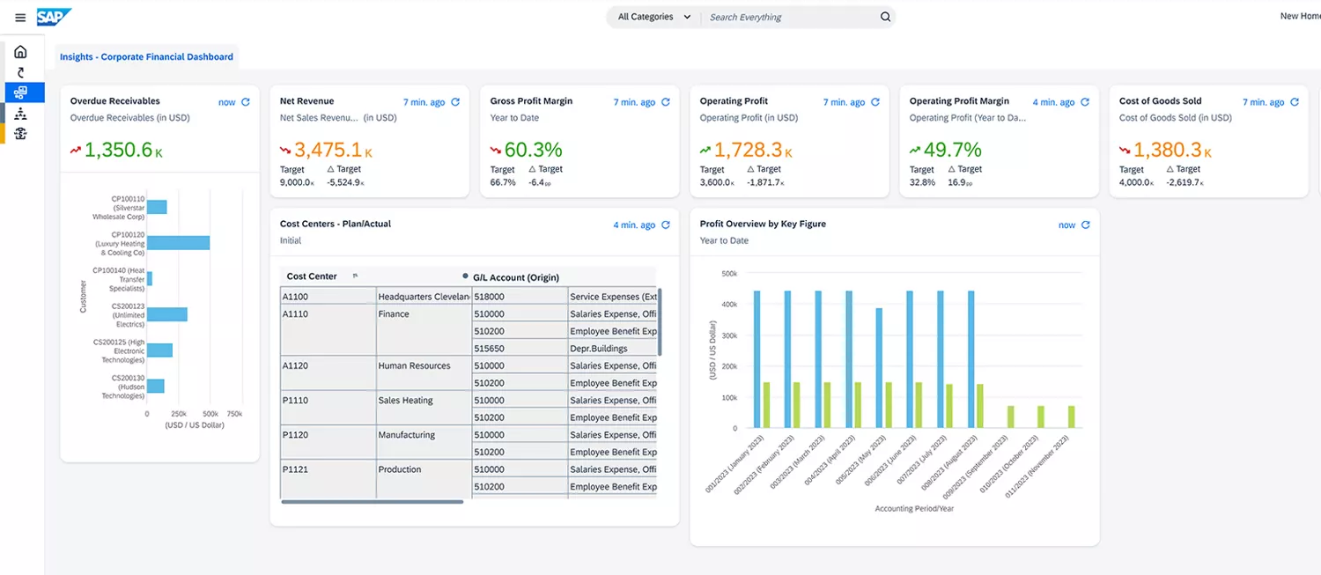Refresh the Net Revenue card
The height and width of the screenshot is (575, 1321).
tap(455, 102)
